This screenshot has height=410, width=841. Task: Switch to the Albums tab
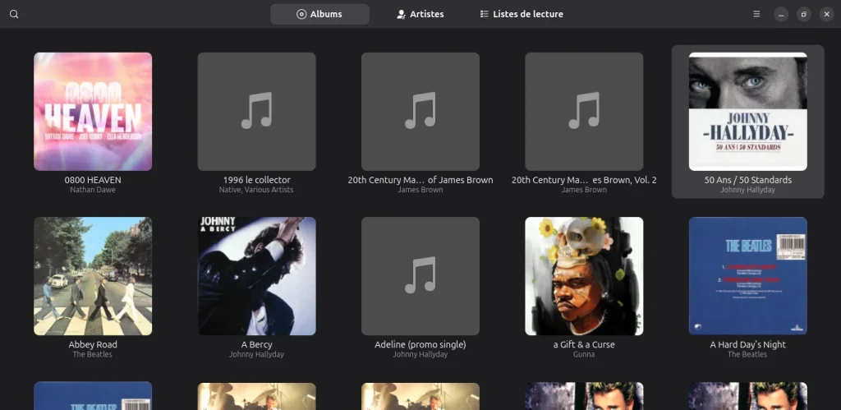tap(319, 14)
